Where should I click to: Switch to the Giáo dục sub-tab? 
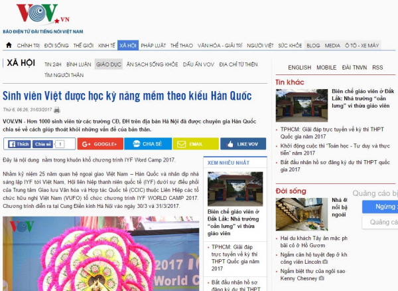pyautogui.click(x=109, y=64)
